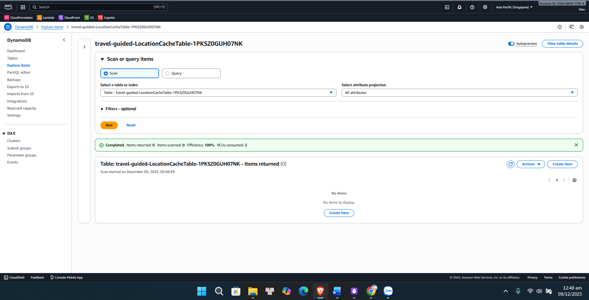This screenshot has width=589, height=300.
Task: Open Tables in the sidebar
Action: click(x=12, y=58)
